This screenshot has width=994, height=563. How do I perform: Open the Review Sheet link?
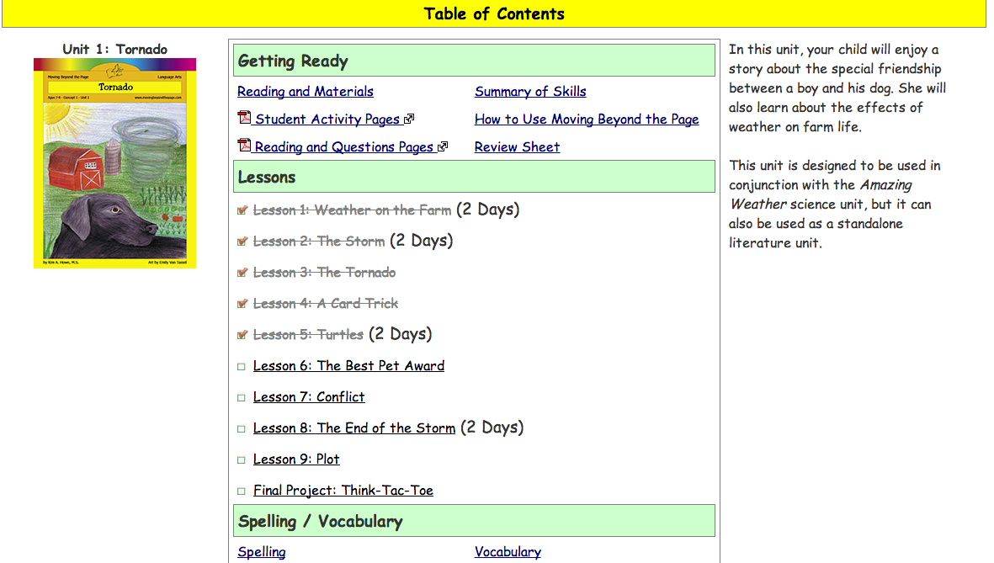pos(517,147)
